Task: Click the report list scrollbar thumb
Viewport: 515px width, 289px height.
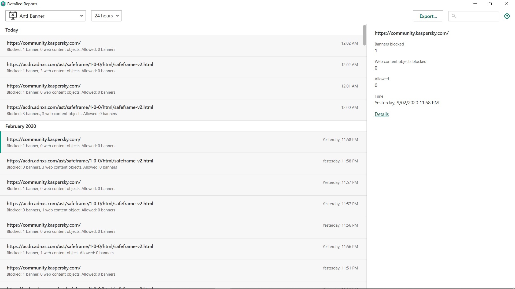Action: pyautogui.click(x=364, y=35)
